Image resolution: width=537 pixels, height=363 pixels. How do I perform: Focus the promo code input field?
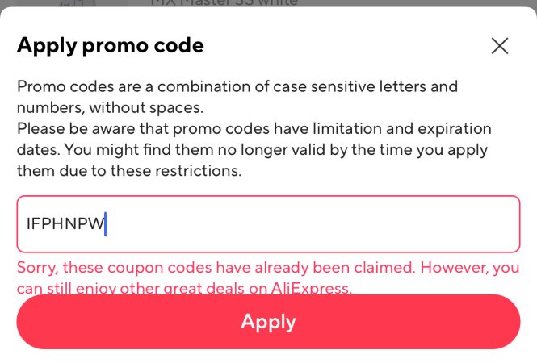pyautogui.click(x=268, y=224)
